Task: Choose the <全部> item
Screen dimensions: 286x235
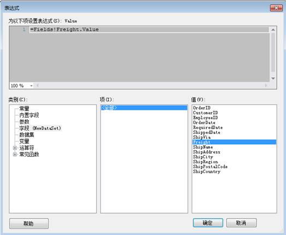Action: [144, 108]
